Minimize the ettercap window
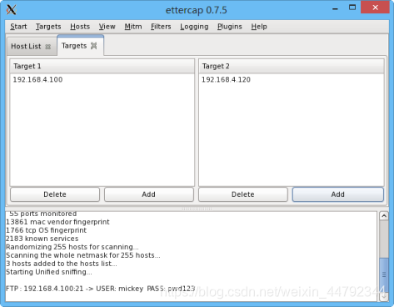 [x=335, y=8]
